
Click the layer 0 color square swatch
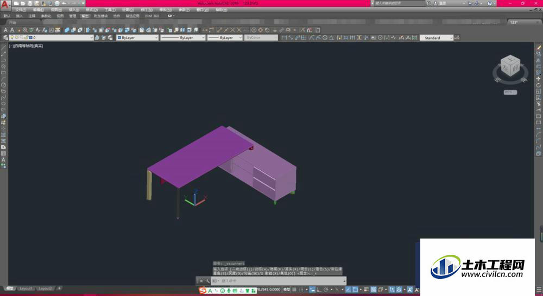pos(30,37)
